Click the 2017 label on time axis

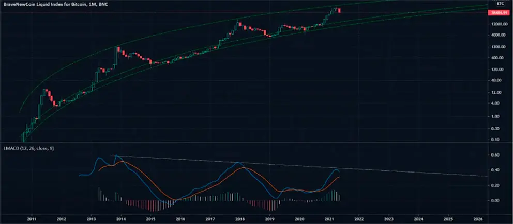click(210, 219)
